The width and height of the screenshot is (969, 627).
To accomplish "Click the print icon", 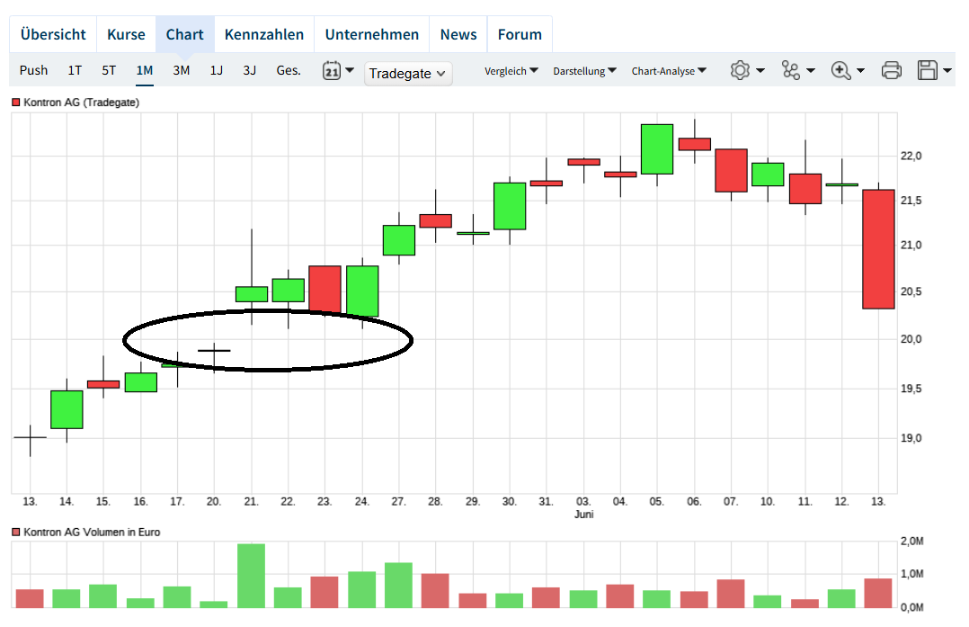I will (891, 69).
